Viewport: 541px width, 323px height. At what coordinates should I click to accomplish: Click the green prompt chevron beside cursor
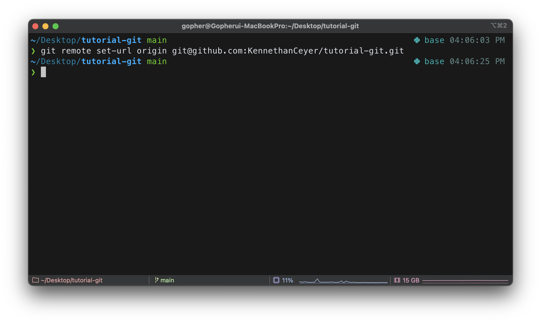[33, 72]
